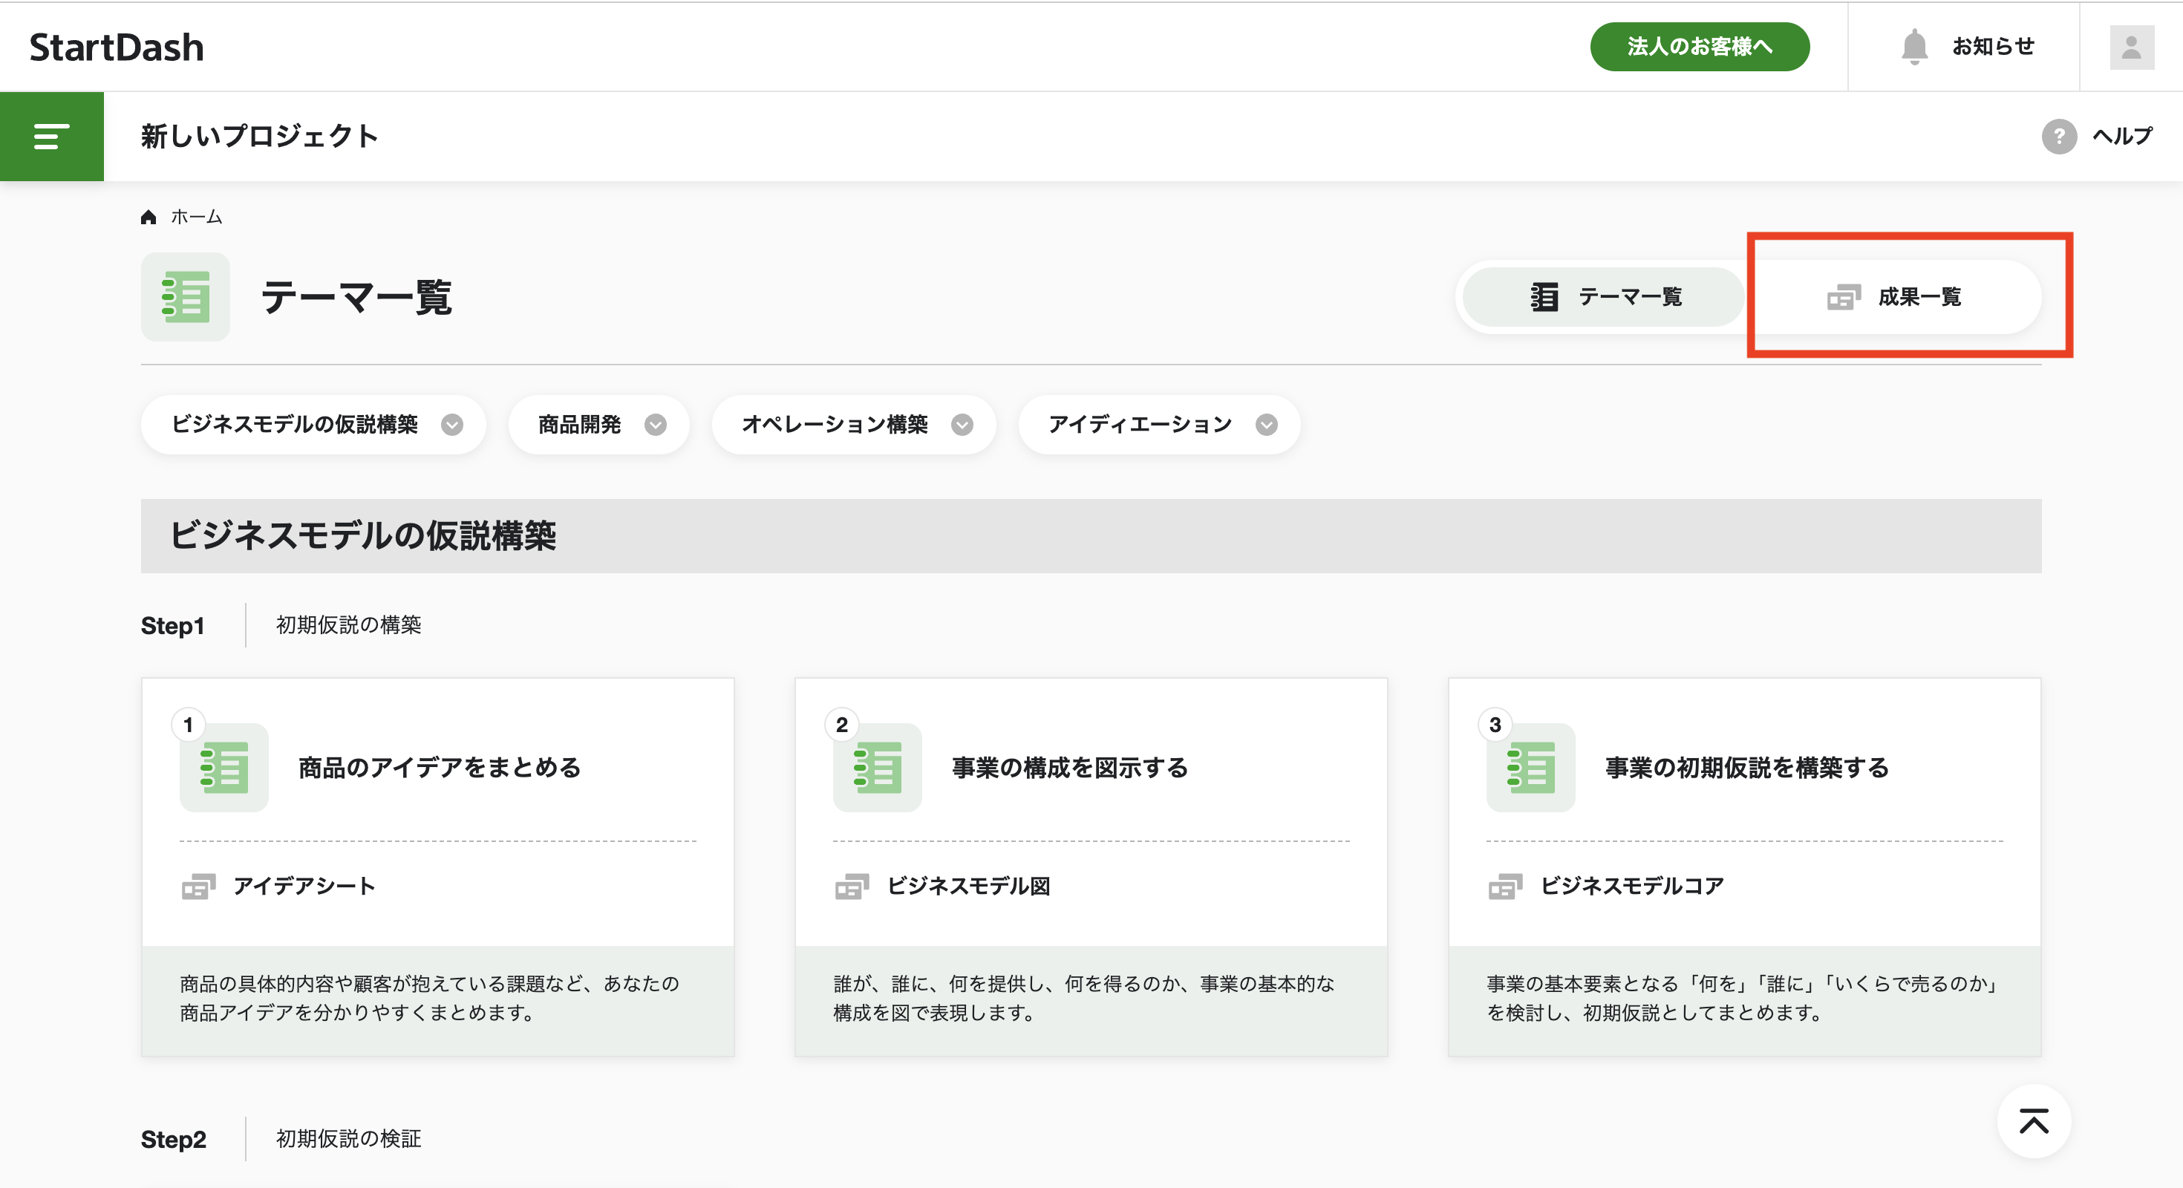Open the user profile avatar
Viewport: 2183px width, 1188px height.
(x=2130, y=48)
